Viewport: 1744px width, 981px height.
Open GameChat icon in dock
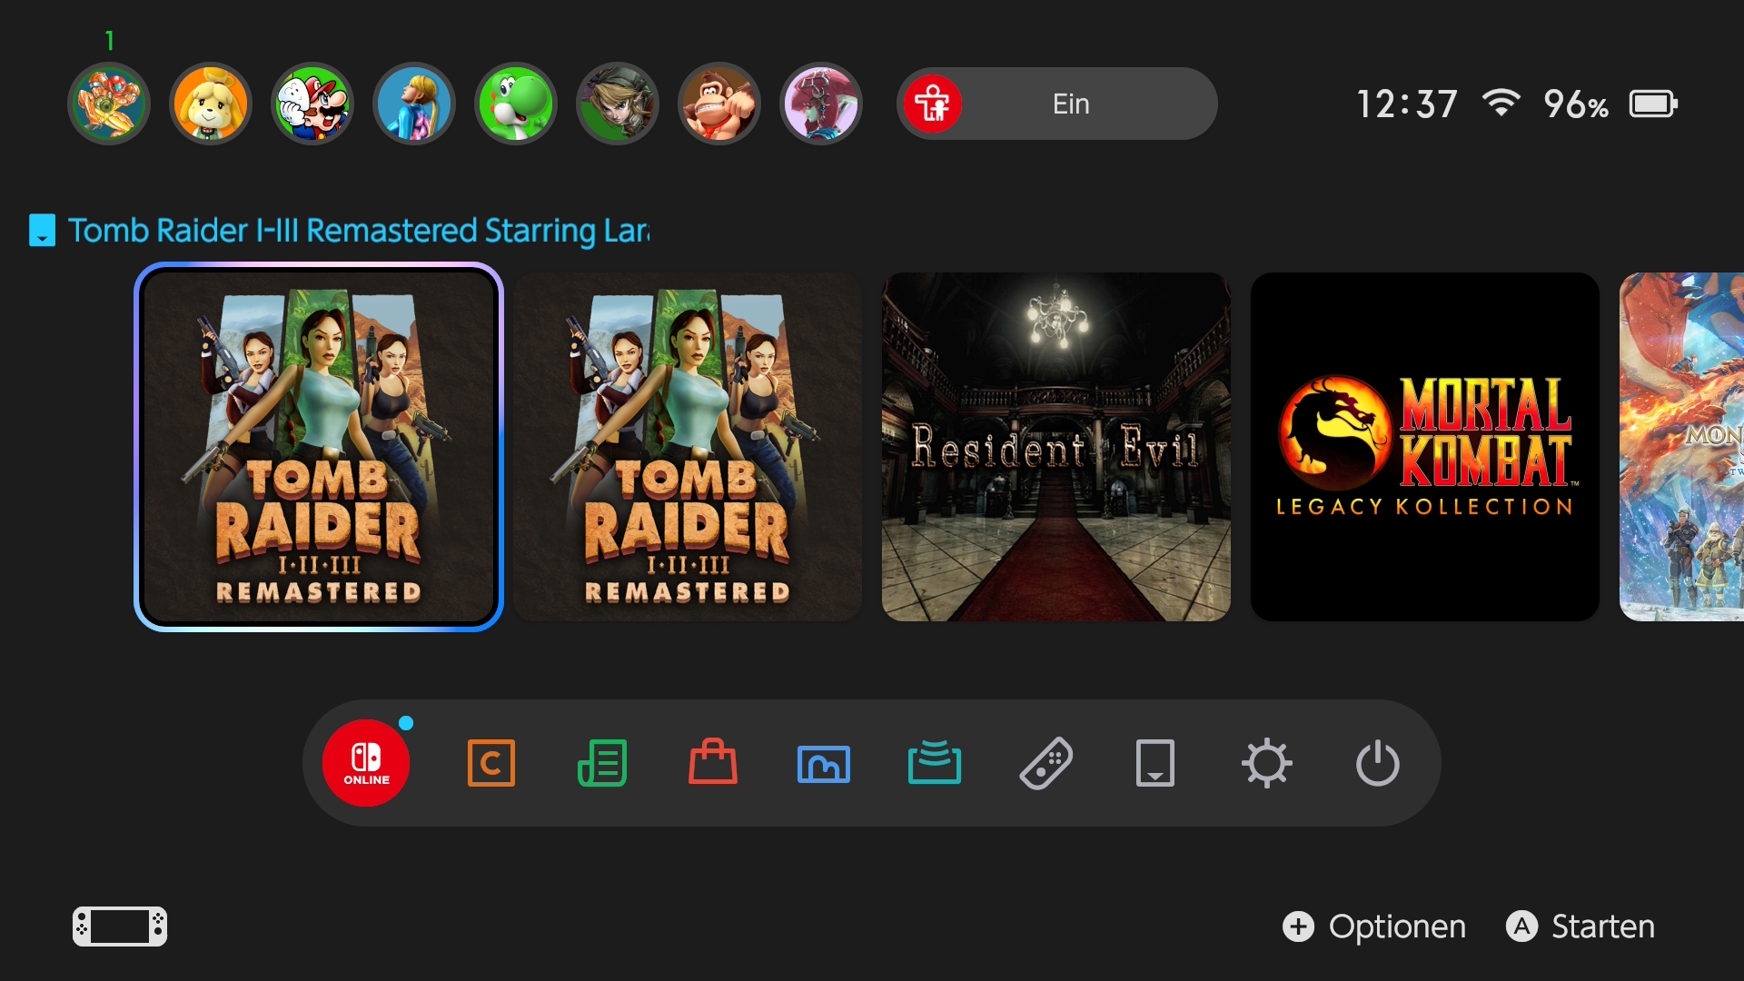coord(491,763)
